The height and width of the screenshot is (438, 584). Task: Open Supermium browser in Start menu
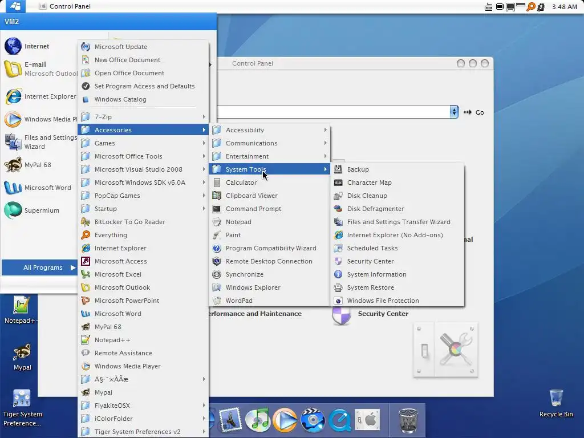(39, 210)
